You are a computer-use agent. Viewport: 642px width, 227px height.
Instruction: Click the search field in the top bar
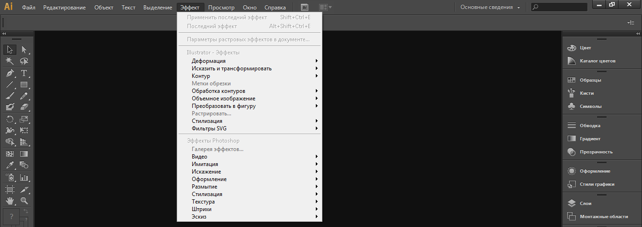559,8
